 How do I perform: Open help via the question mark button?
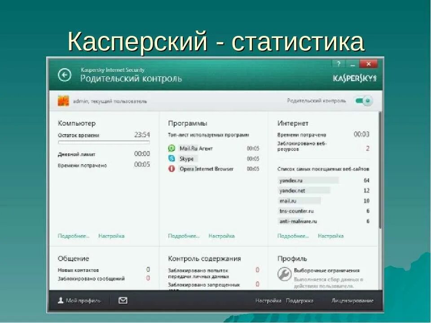(x=339, y=64)
